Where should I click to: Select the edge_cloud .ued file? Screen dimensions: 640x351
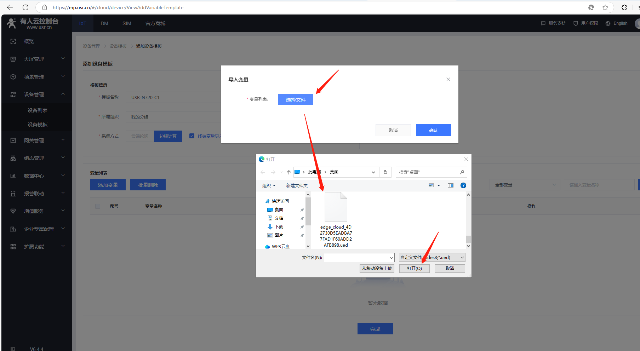336,220
